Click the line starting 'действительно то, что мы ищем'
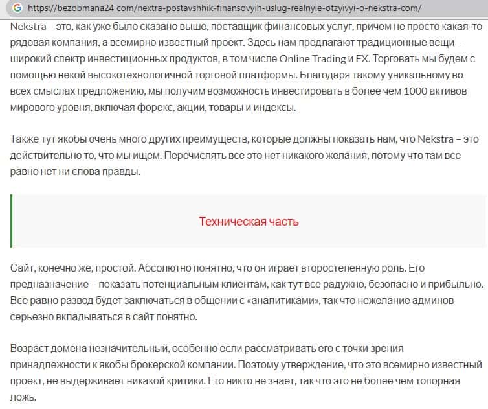Screen dimensions: 488x409 click(236, 156)
